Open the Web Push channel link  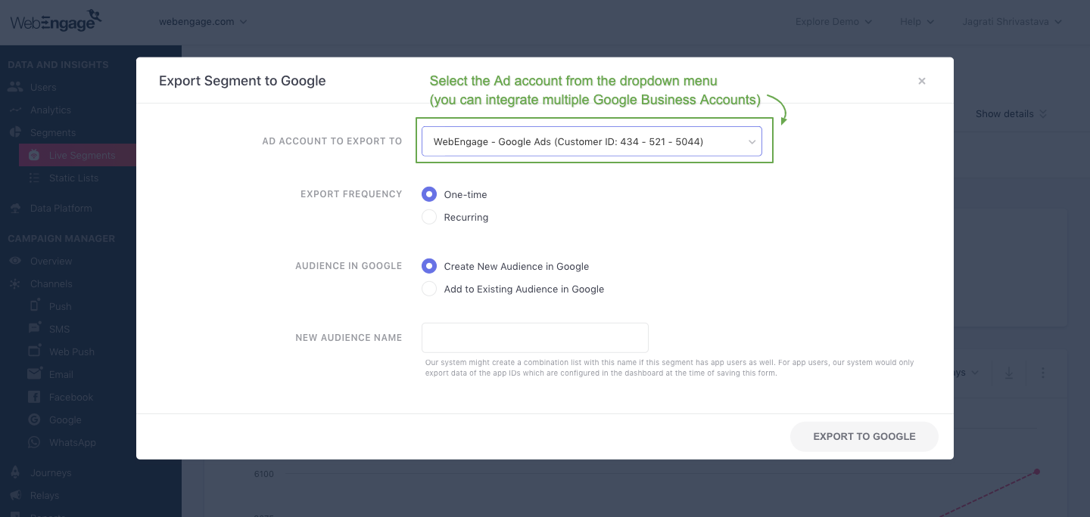click(x=72, y=351)
